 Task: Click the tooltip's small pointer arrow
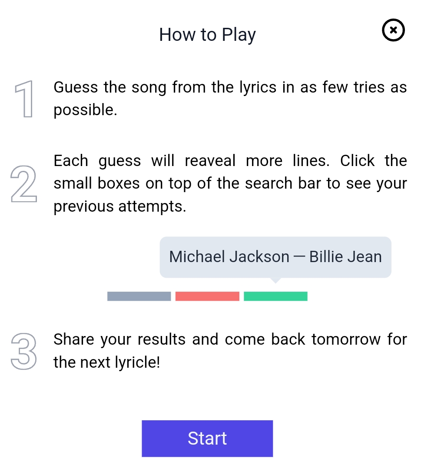click(275, 280)
